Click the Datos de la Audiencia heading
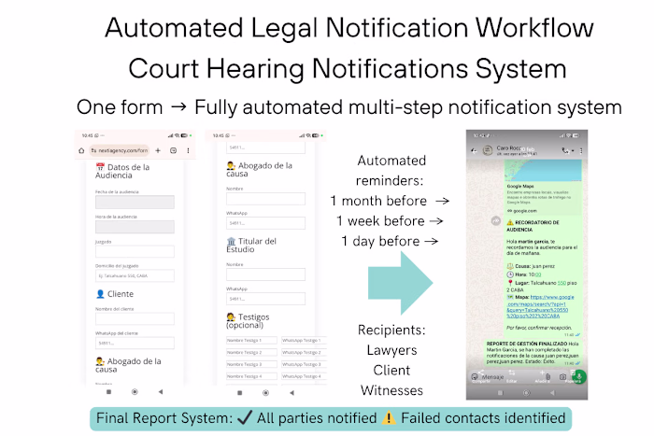The width and height of the screenshot is (654, 436). click(x=122, y=171)
